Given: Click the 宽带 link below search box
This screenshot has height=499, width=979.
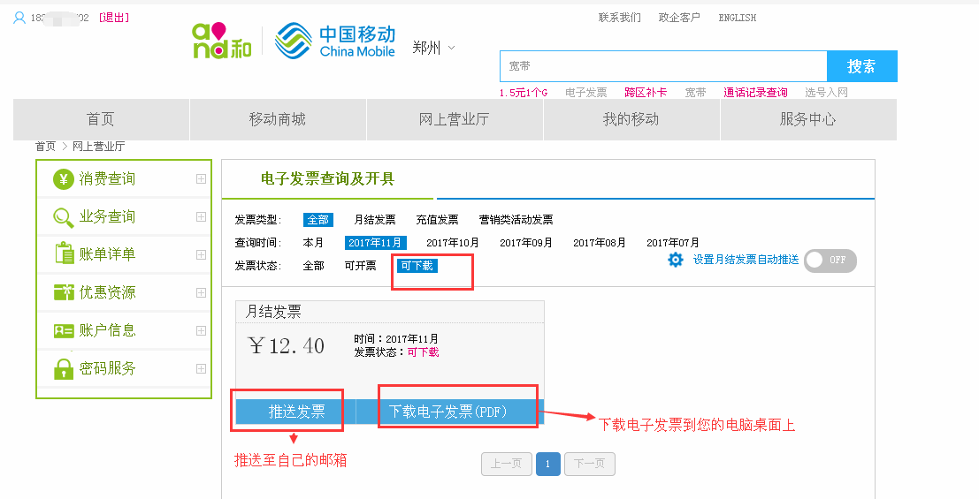Looking at the screenshot, I should click(695, 93).
